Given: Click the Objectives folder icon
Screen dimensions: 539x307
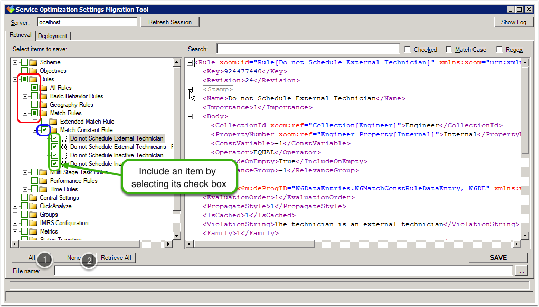Looking at the screenshot, I should coord(33,71).
